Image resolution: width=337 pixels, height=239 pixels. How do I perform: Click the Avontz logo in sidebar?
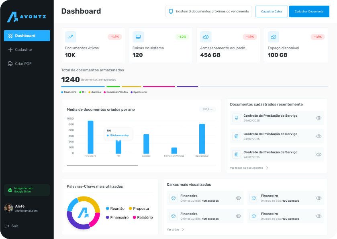pyautogui.click(x=27, y=17)
